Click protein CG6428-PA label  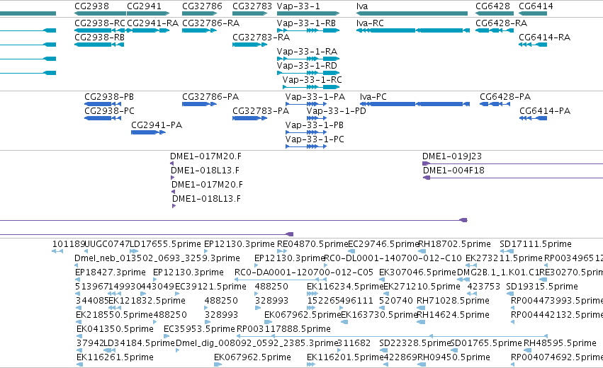(505, 97)
